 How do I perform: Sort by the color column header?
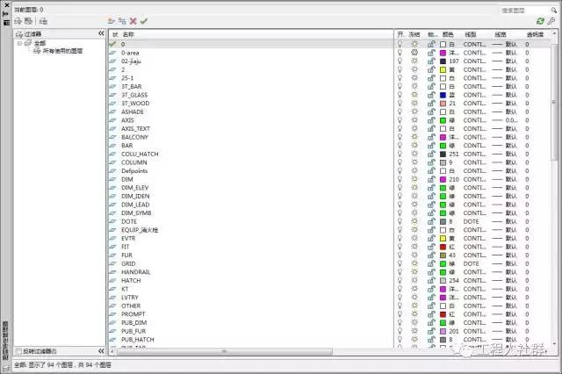point(448,34)
